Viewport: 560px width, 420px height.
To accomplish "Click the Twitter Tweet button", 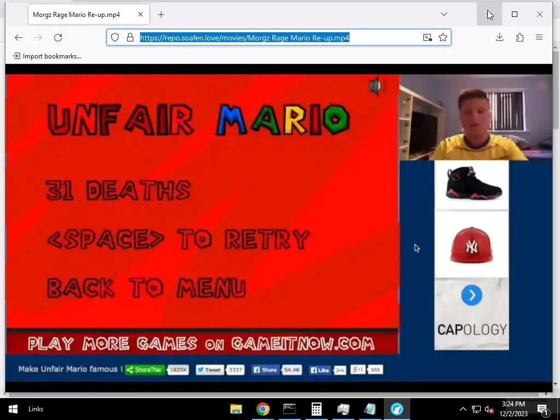I will (209, 370).
